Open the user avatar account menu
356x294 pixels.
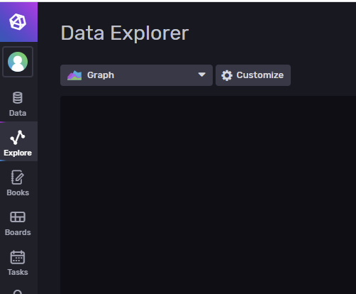[18, 62]
